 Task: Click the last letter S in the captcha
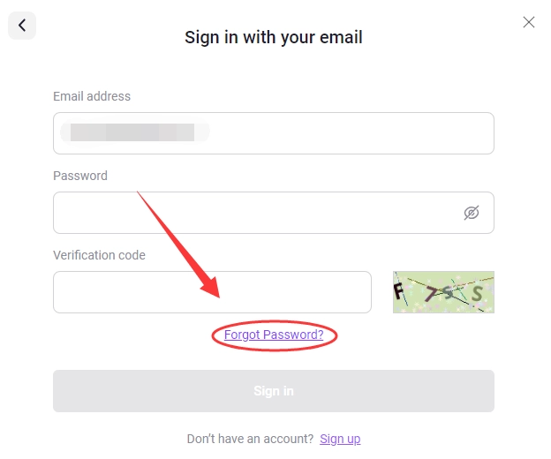coord(477,294)
